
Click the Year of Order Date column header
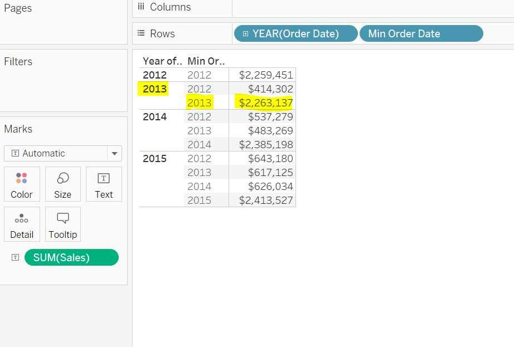point(162,61)
